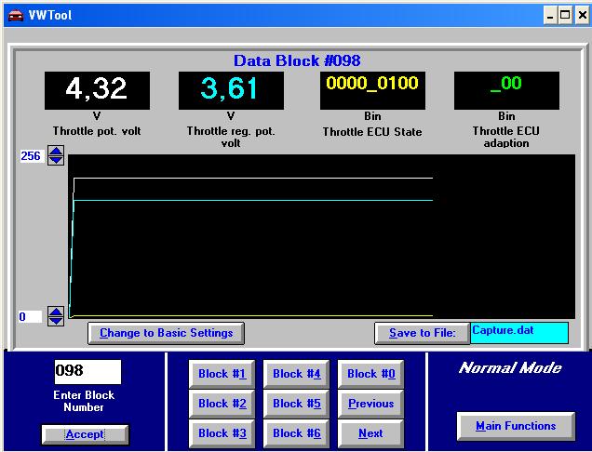Click the Throttle ECU State label
592x452 pixels.
372,132
